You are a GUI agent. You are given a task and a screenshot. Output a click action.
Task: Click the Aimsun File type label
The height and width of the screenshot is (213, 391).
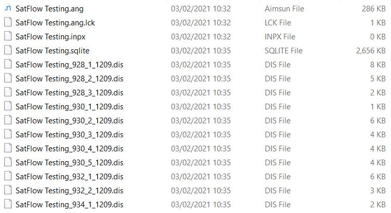pos(284,9)
